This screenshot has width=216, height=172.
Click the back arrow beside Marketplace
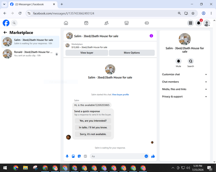point(5,33)
